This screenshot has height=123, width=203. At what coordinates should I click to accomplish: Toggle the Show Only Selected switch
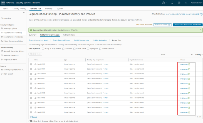(30, 121)
